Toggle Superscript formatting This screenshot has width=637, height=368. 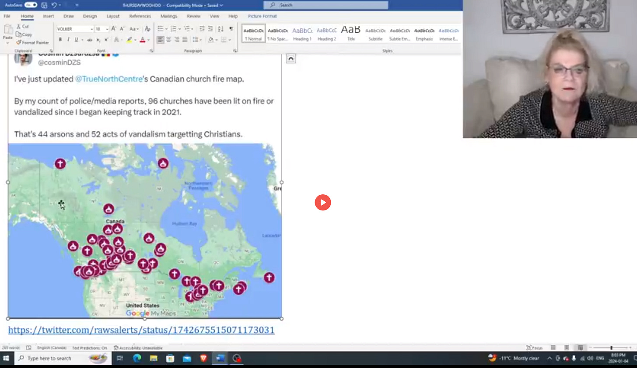pos(106,40)
